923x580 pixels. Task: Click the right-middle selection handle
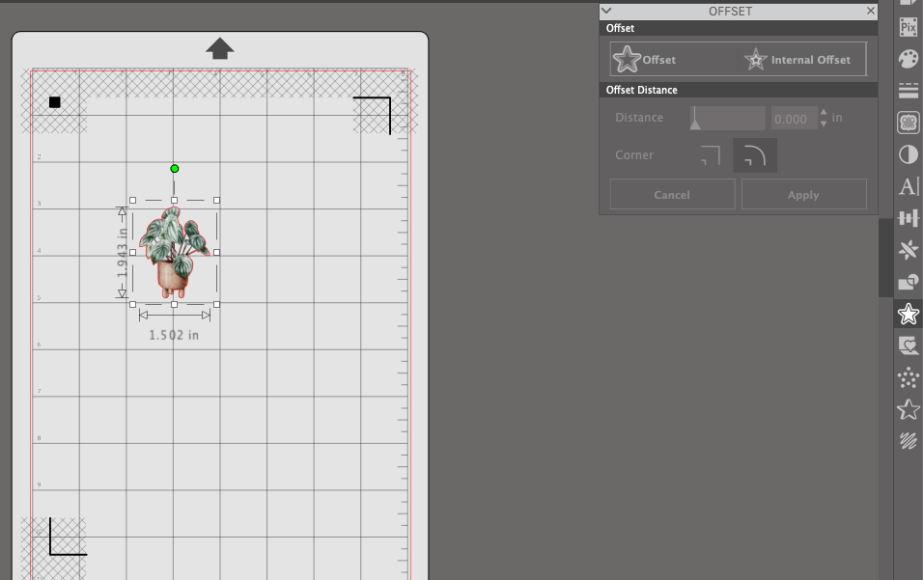tap(216, 252)
